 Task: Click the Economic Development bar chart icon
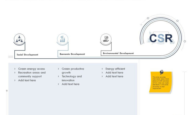[62, 39]
